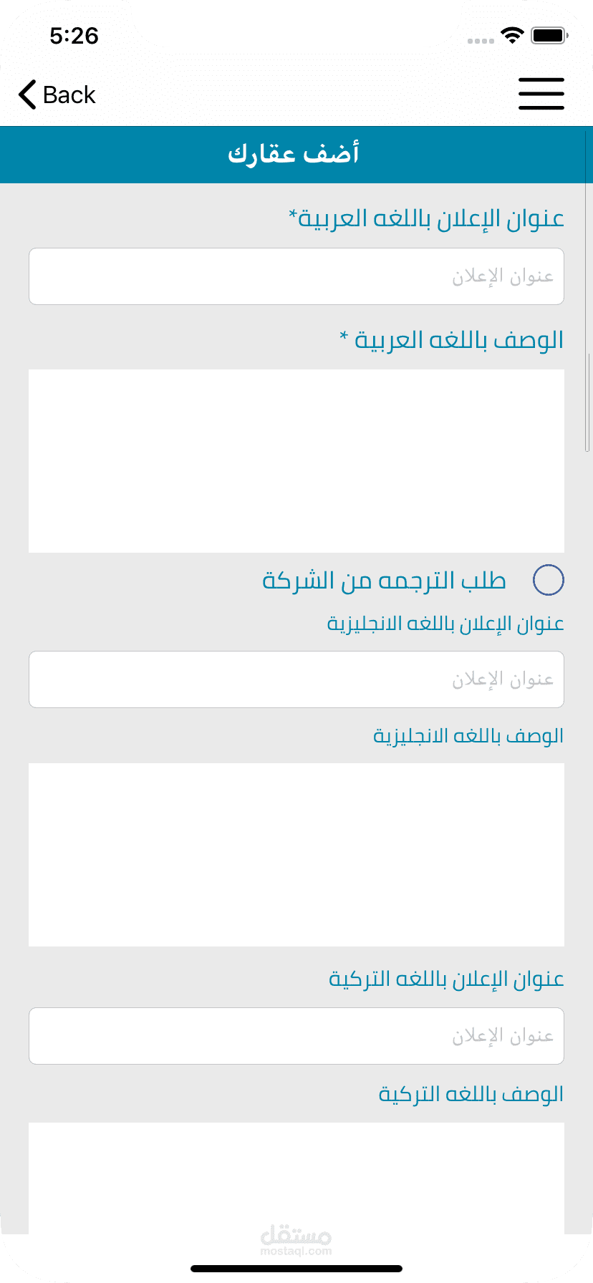Tap the طلب الترجمه من الشركة label text

(384, 581)
